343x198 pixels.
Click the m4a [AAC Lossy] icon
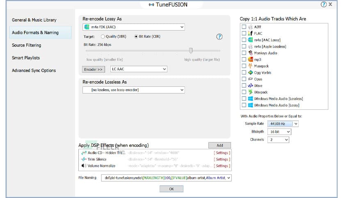pos(250,40)
